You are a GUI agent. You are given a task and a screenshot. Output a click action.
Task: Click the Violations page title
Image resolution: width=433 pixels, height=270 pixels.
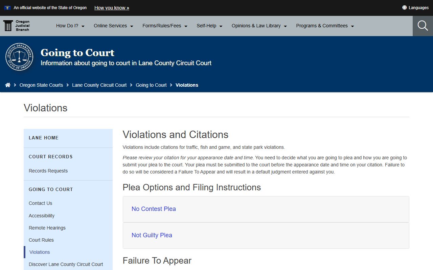(46, 108)
